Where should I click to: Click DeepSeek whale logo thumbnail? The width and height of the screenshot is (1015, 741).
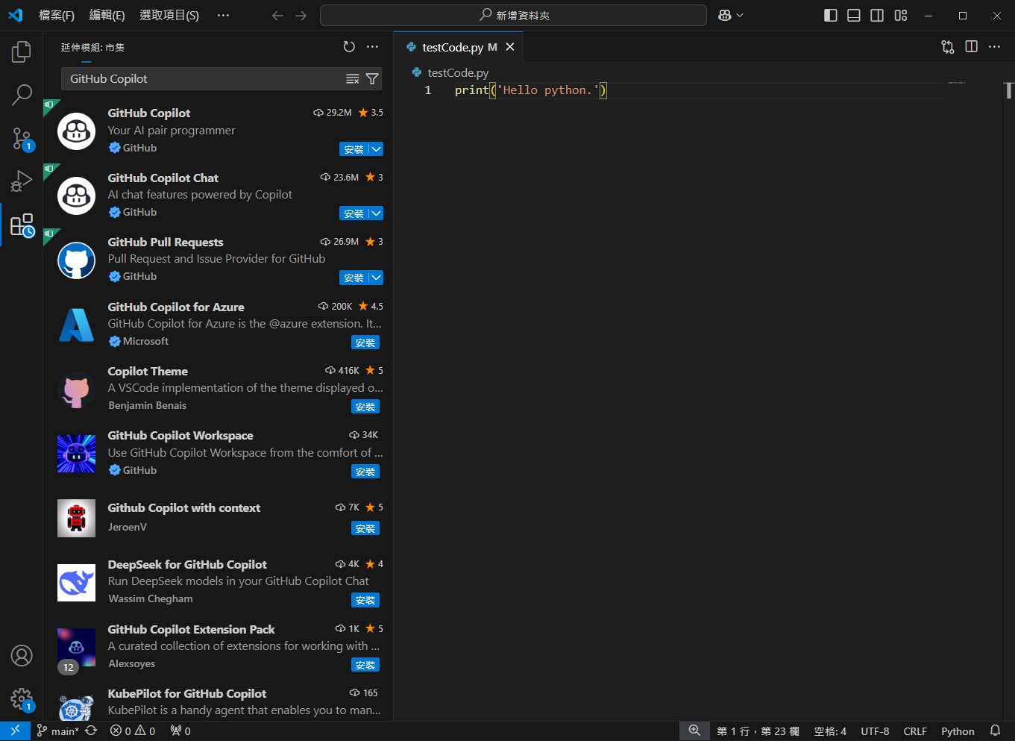tap(76, 583)
